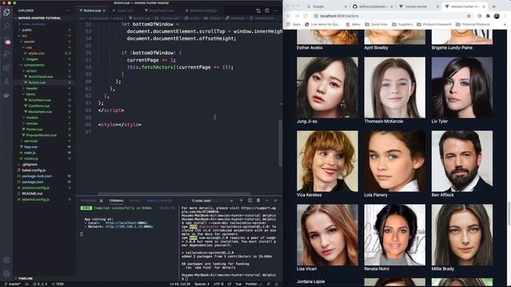Image resolution: width=511 pixels, height=287 pixels.
Task: Expand the services folder
Action: click(x=30, y=141)
